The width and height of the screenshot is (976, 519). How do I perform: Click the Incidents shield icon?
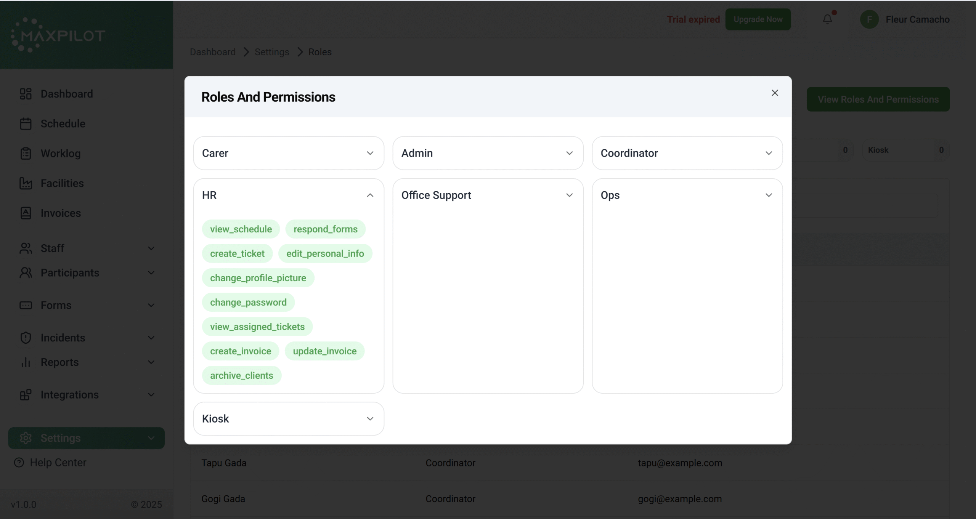(x=26, y=338)
